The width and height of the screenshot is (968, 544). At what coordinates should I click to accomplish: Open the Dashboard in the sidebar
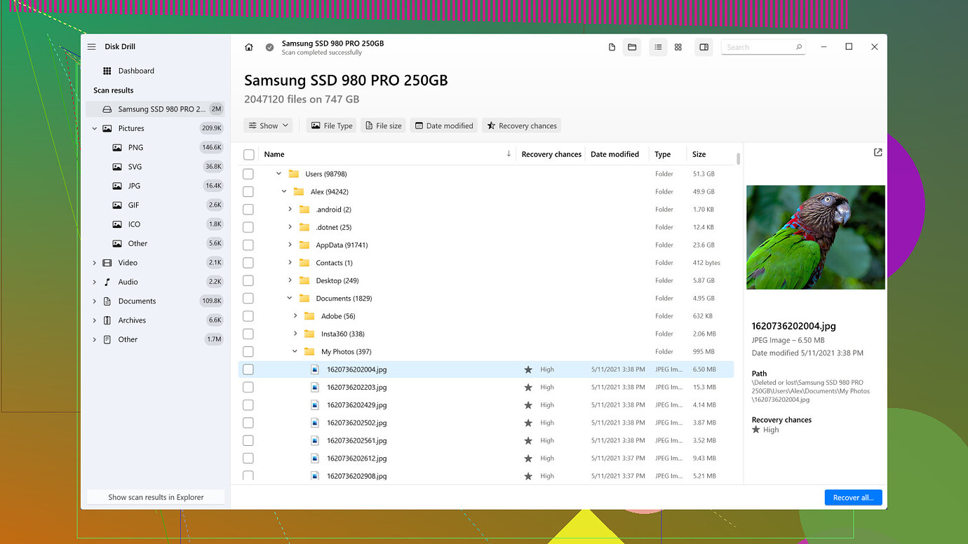click(136, 70)
